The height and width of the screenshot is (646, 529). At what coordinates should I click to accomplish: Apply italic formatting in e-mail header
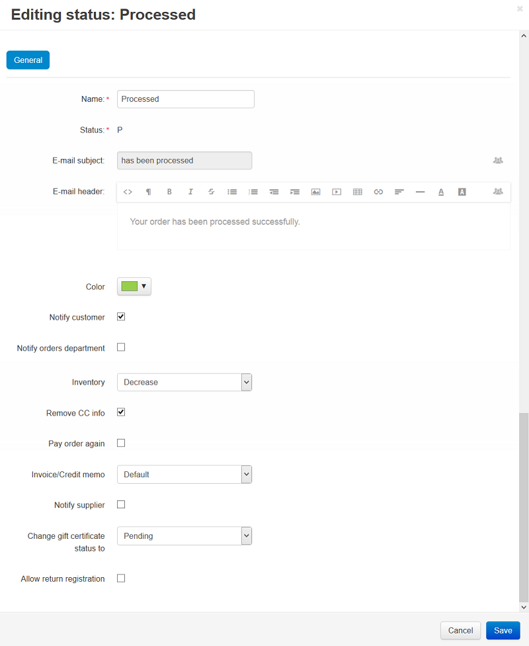(x=190, y=192)
